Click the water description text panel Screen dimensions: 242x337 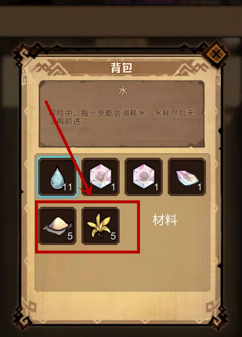click(x=121, y=114)
